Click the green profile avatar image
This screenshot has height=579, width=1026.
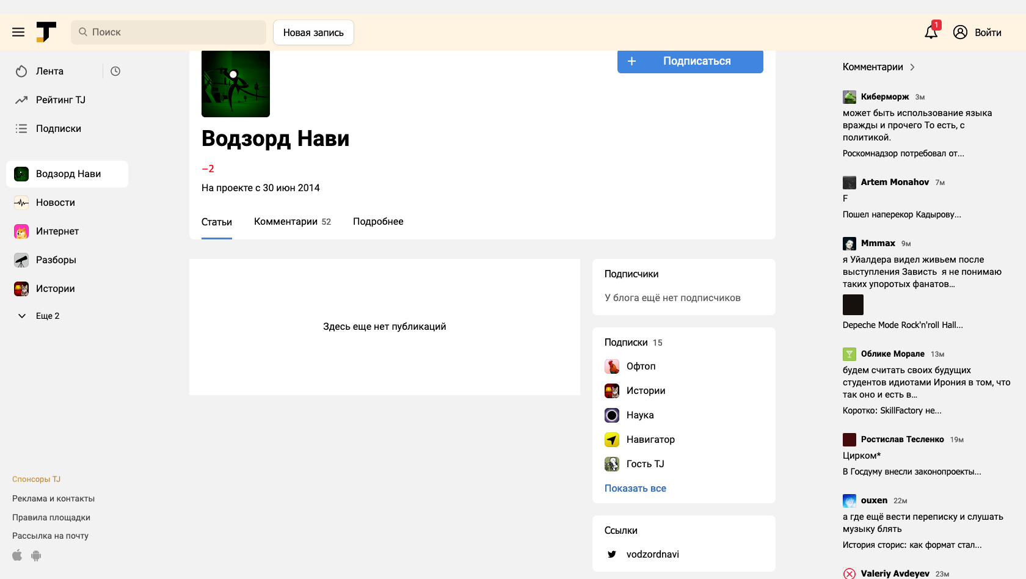(236, 84)
